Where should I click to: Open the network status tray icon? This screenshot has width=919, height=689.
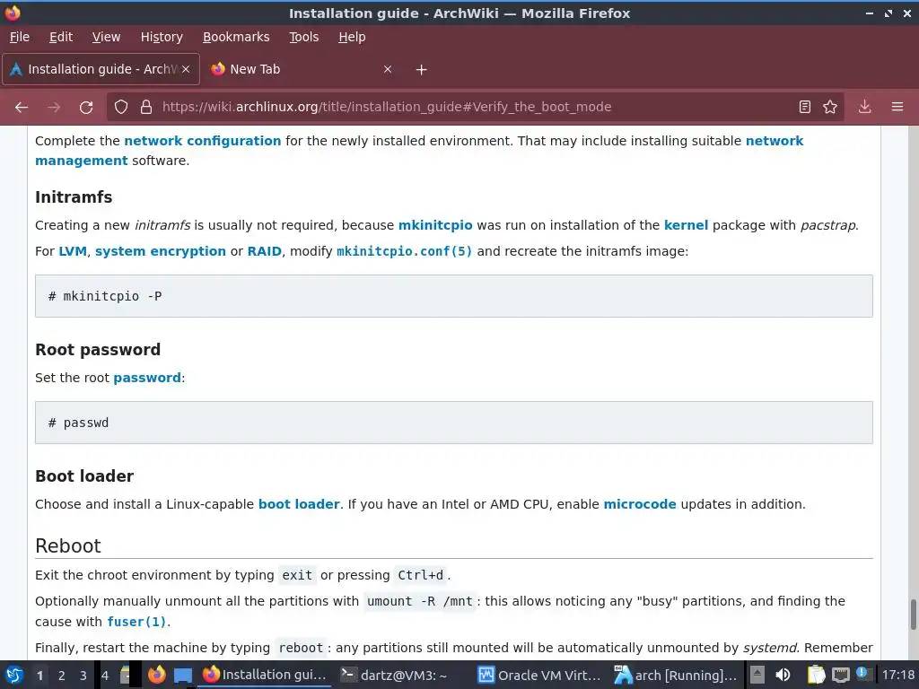tap(840, 675)
